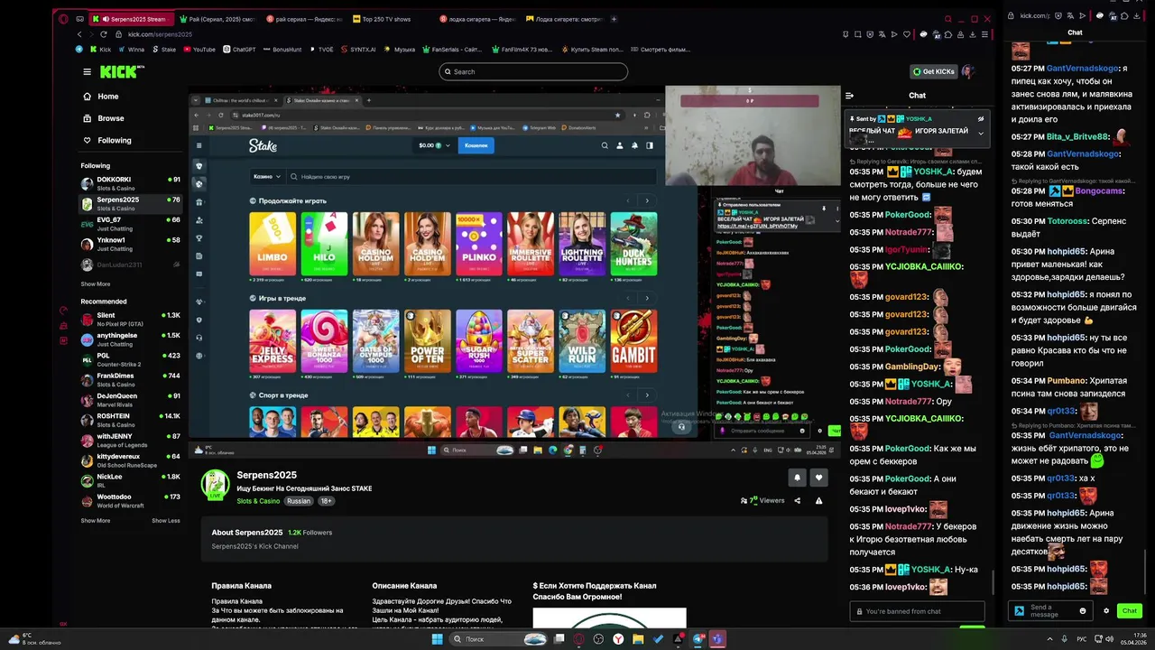Open emoji picker in right chat input
This screenshot has width=1155, height=650.
(1083, 611)
